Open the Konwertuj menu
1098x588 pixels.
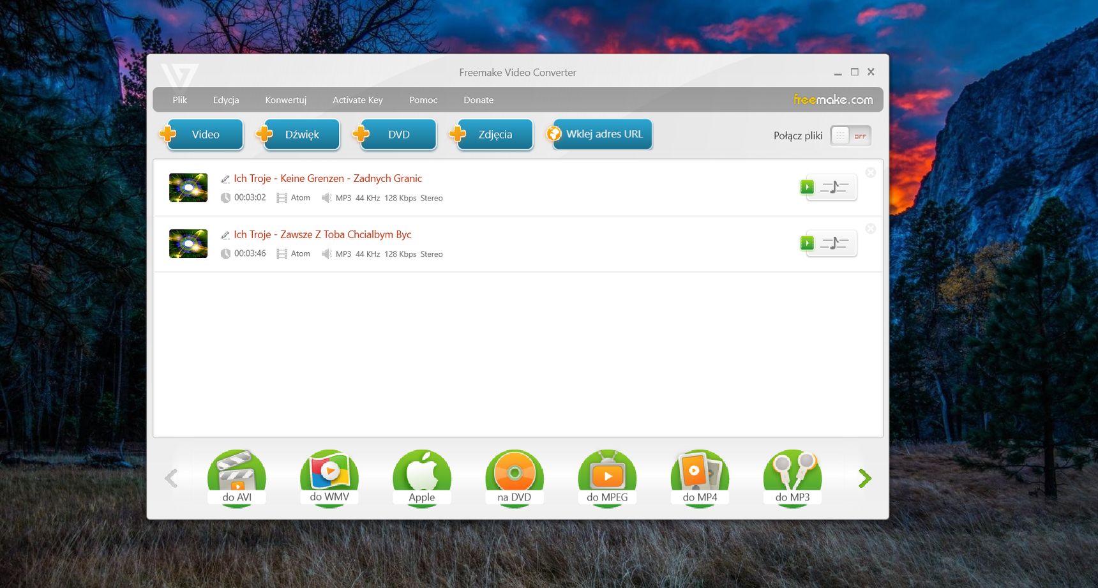[x=285, y=100]
